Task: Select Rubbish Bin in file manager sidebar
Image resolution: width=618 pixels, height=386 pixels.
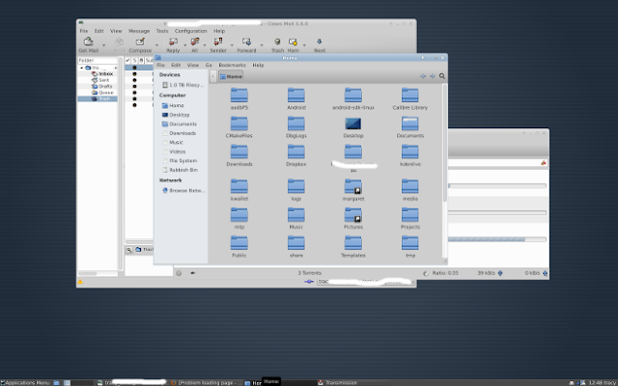Action: tap(180, 170)
